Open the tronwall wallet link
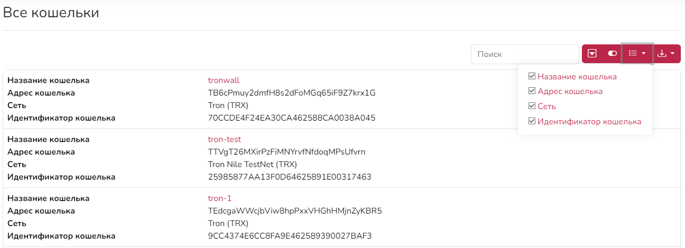Viewport: 685px width, 248px height. pyautogui.click(x=223, y=80)
